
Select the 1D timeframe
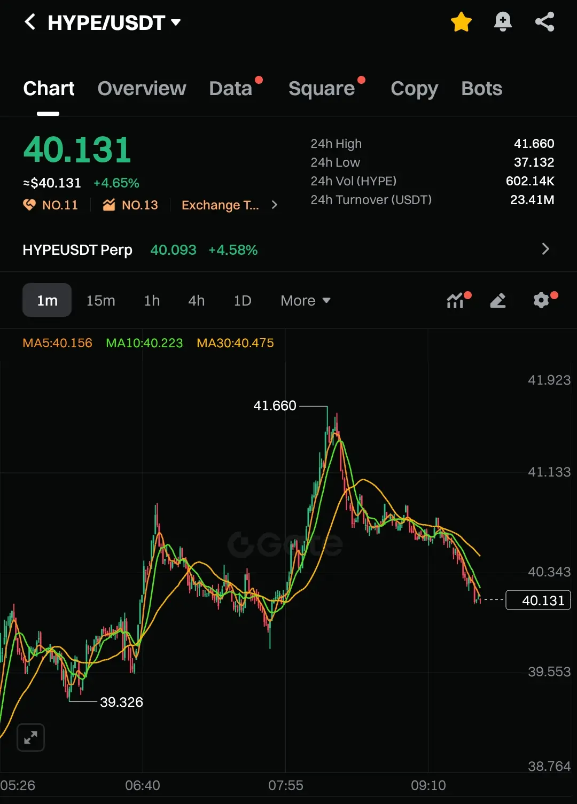(242, 301)
